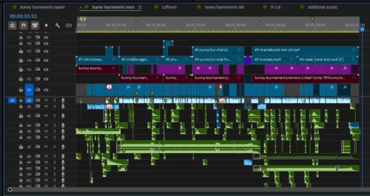Hide video track V6 with eye icon
370x196 pixels.
[46, 43]
